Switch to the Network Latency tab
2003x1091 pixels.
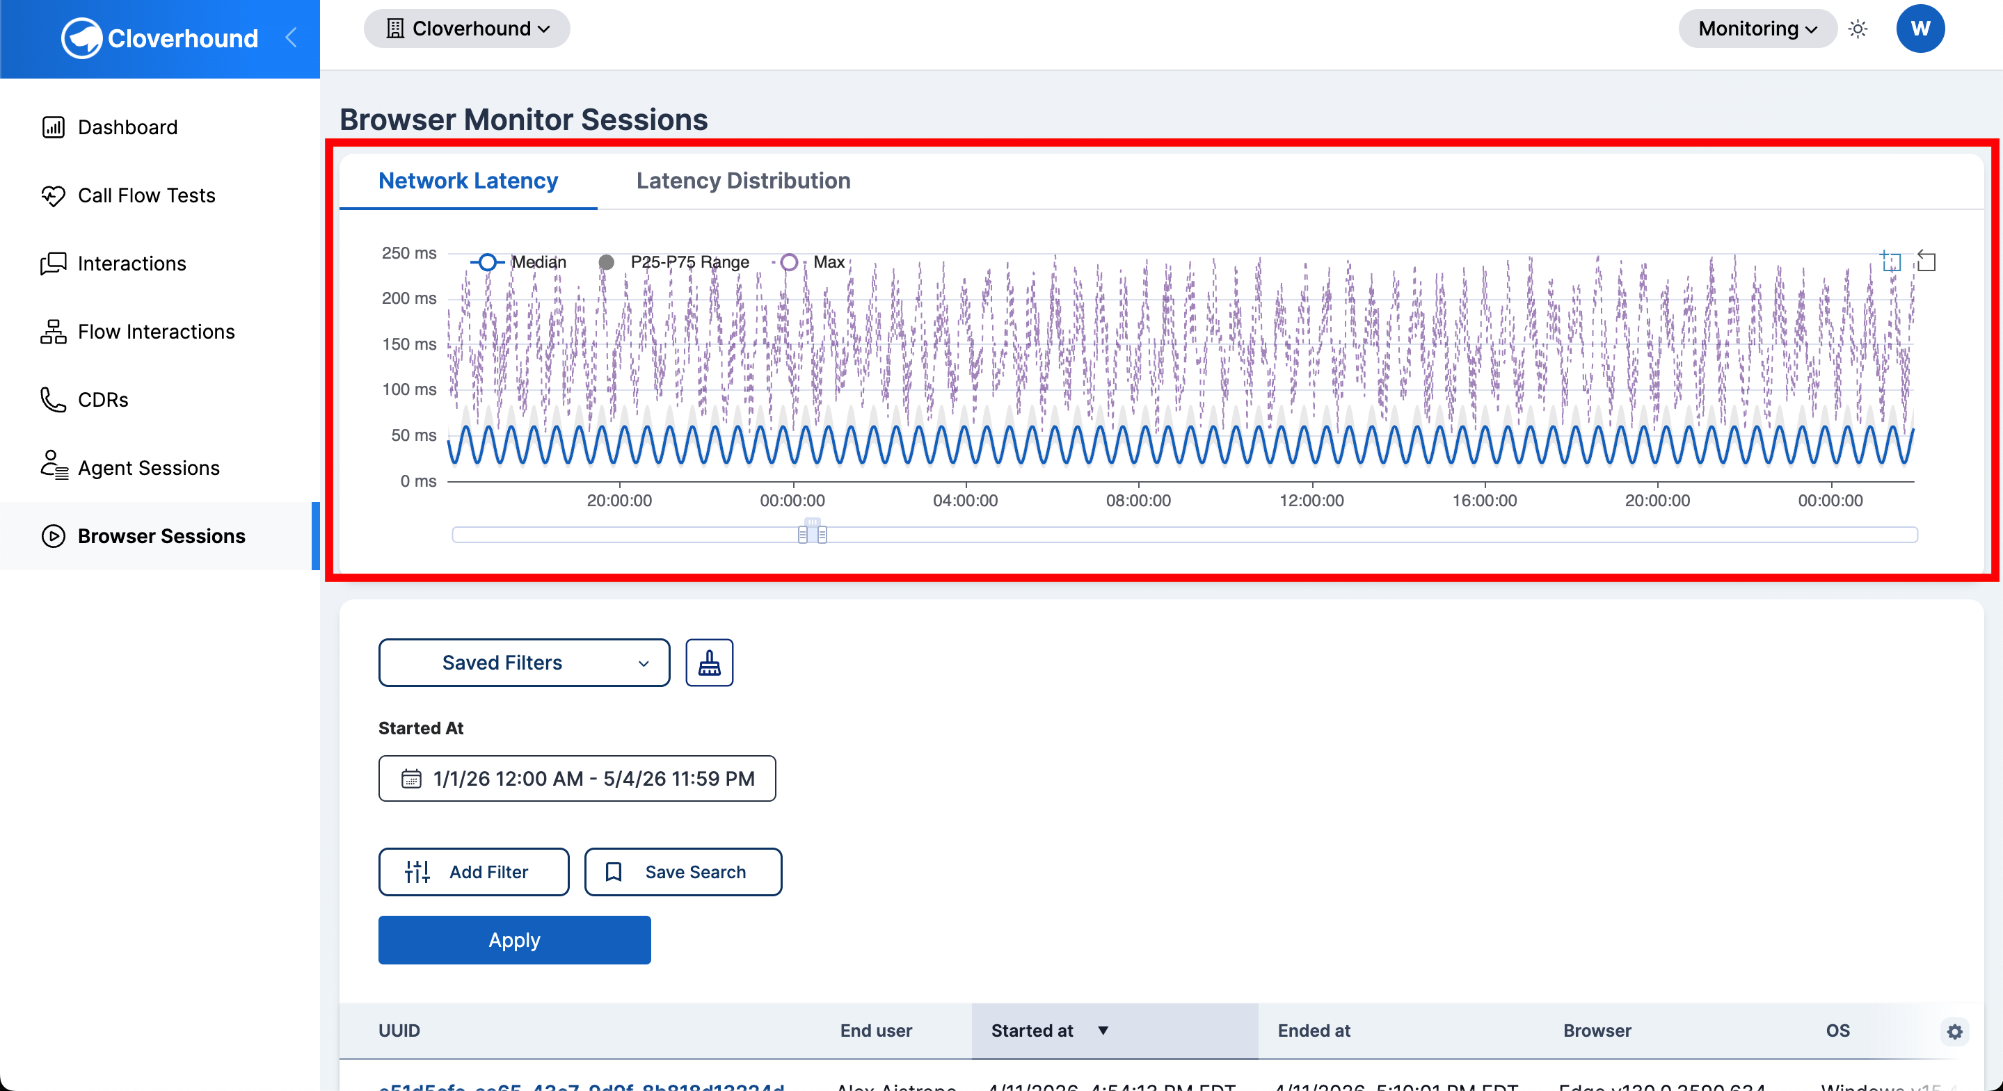coord(468,180)
